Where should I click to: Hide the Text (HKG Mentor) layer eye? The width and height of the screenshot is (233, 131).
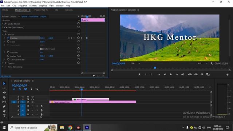[x=6, y=28]
